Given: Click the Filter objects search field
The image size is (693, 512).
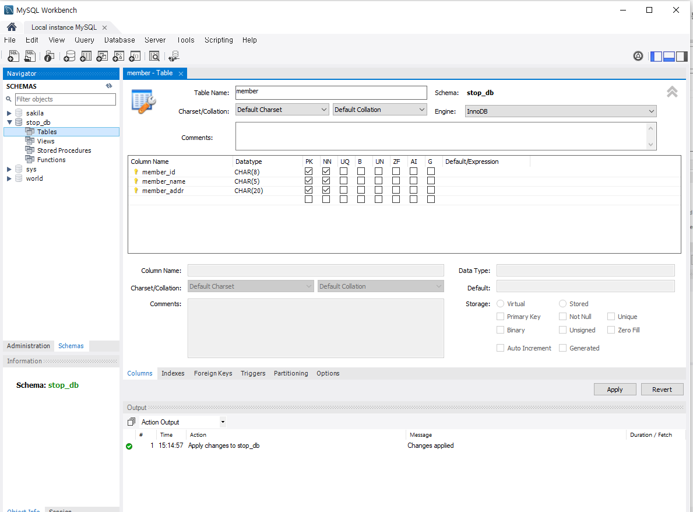Looking at the screenshot, I should (65, 99).
